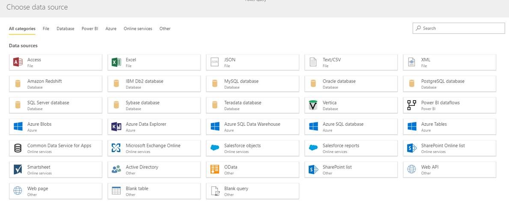Click the Power BI dataflows icon

click(411, 105)
